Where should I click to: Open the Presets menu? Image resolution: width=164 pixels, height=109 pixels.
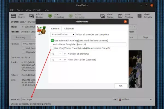click(37, 10)
